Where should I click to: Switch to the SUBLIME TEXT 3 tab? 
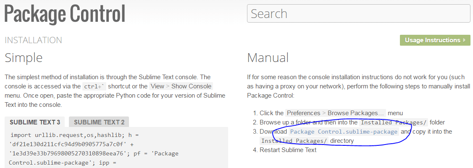pos(35,122)
